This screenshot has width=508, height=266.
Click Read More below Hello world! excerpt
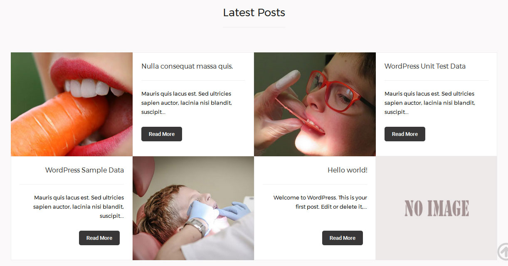[343, 238]
